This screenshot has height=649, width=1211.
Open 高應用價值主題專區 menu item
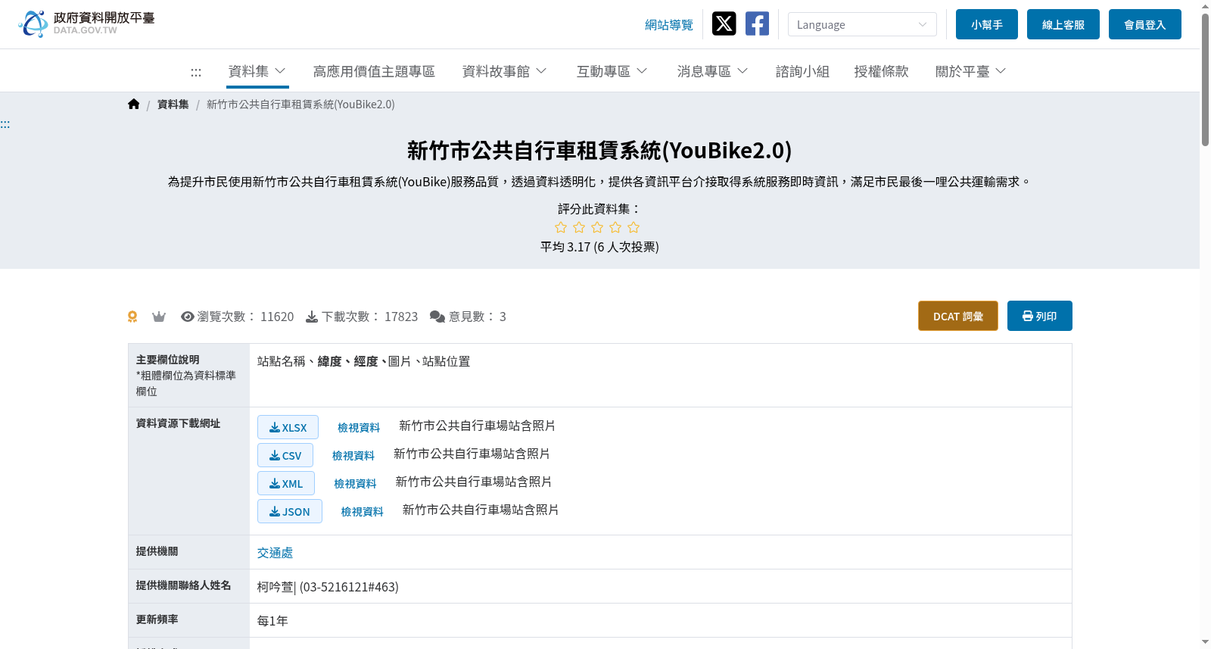374,71
